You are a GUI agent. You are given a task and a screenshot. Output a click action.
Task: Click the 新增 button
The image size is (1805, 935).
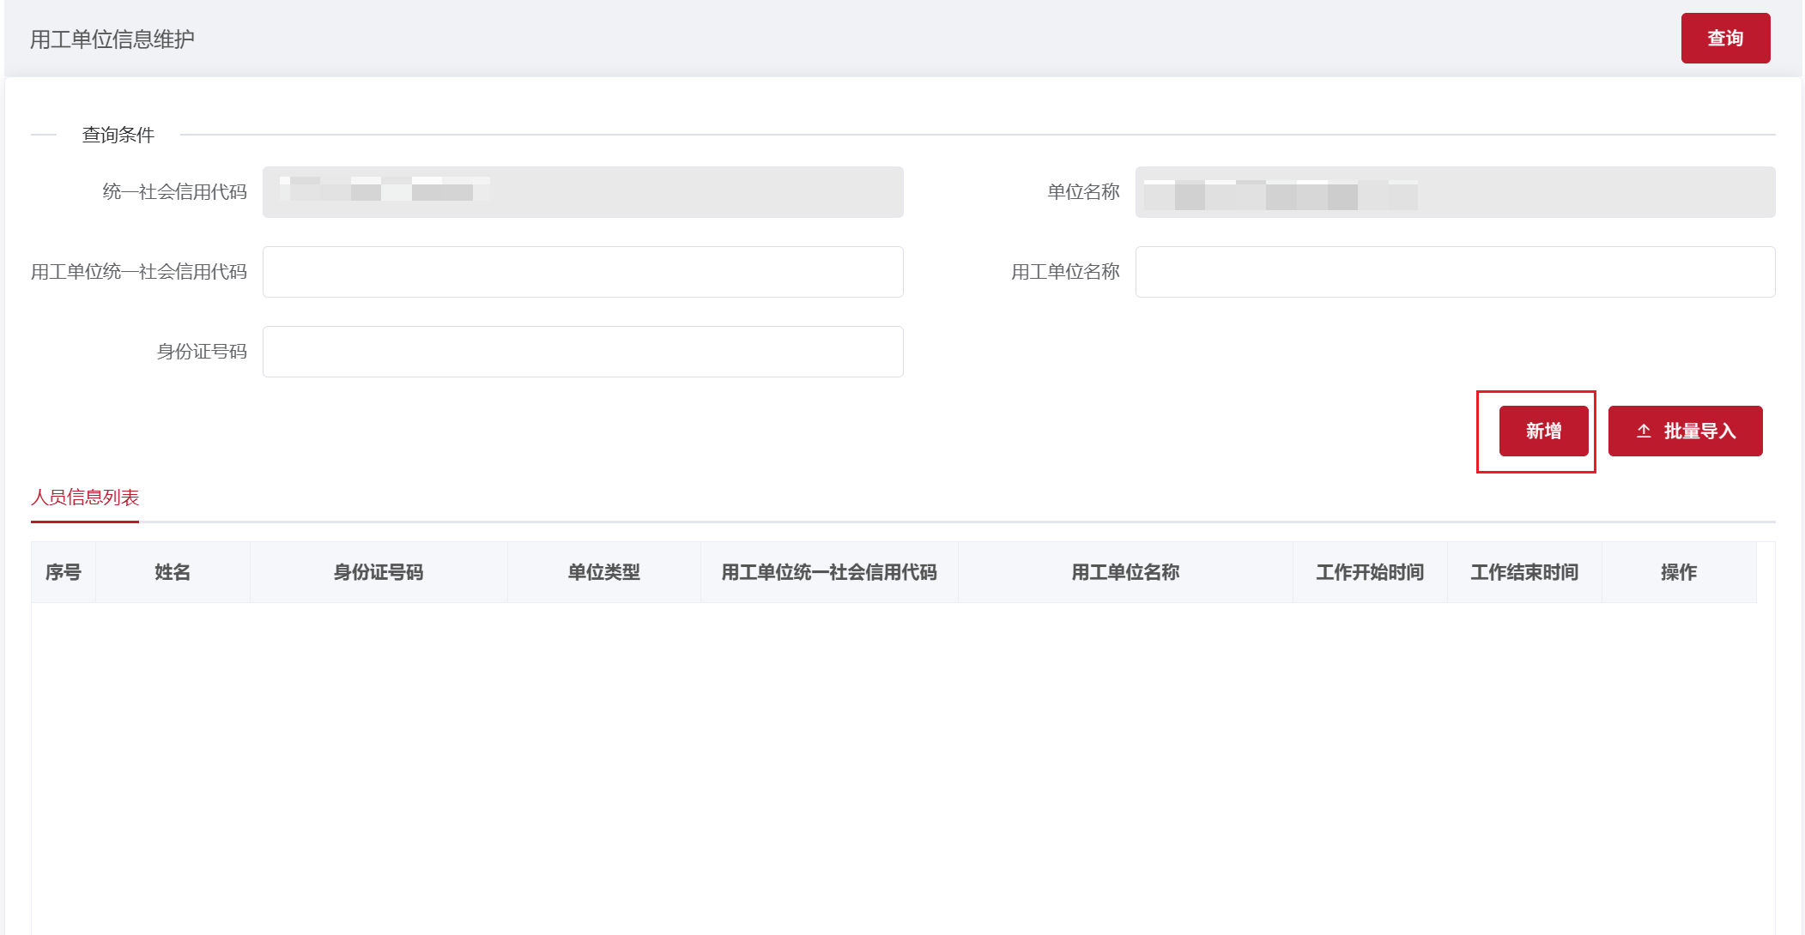[1543, 431]
